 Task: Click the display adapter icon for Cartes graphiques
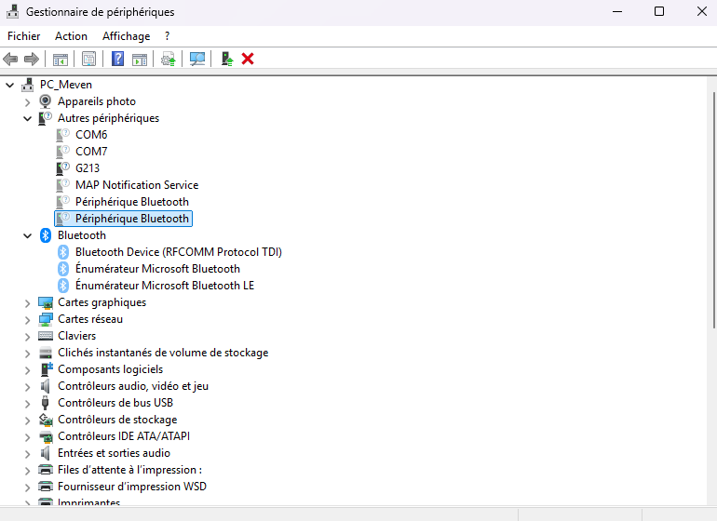[46, 302]
